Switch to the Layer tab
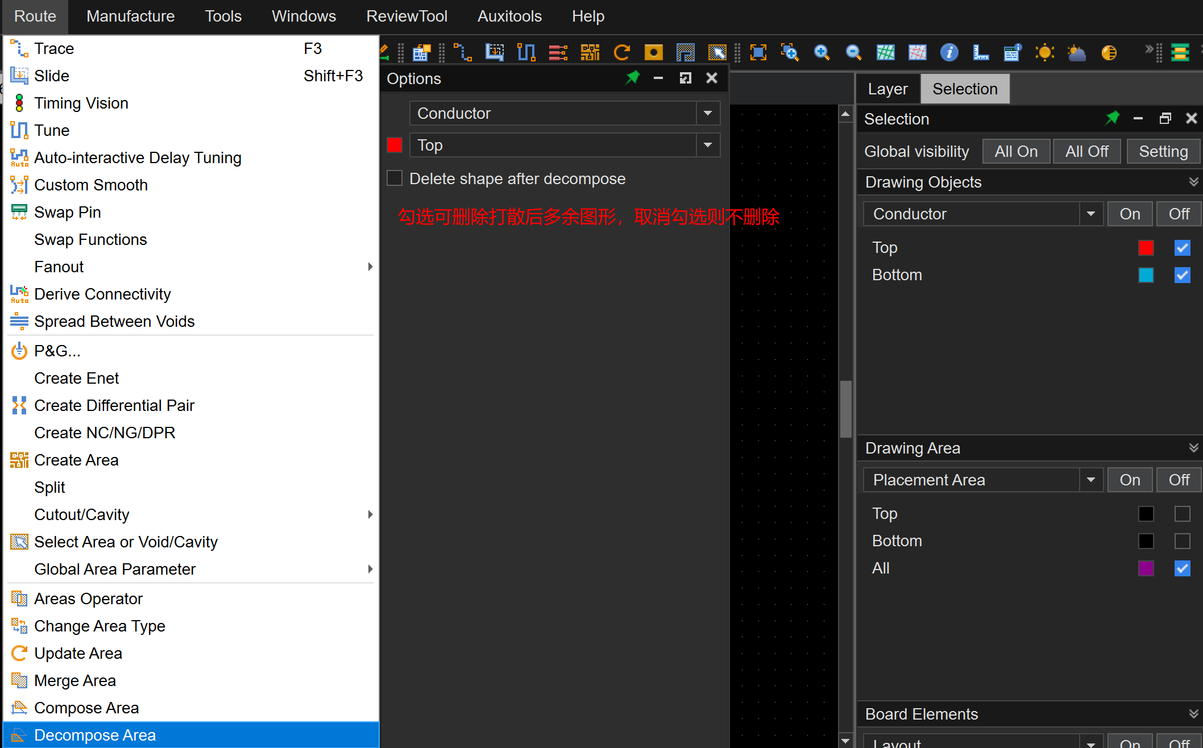Screen dimensions: 1203x748 887,89
